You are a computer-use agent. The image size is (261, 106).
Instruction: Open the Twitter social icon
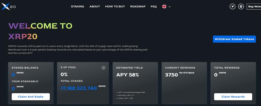tap(232, 7)
